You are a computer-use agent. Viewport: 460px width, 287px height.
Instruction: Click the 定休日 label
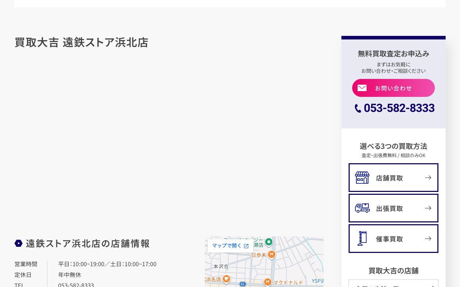(23, 275)
